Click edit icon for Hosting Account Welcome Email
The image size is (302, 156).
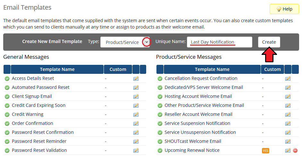tap(288, 96)
